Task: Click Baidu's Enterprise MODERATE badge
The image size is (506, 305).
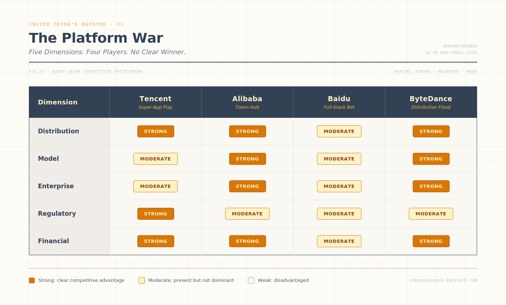Action: click(339, 186)
